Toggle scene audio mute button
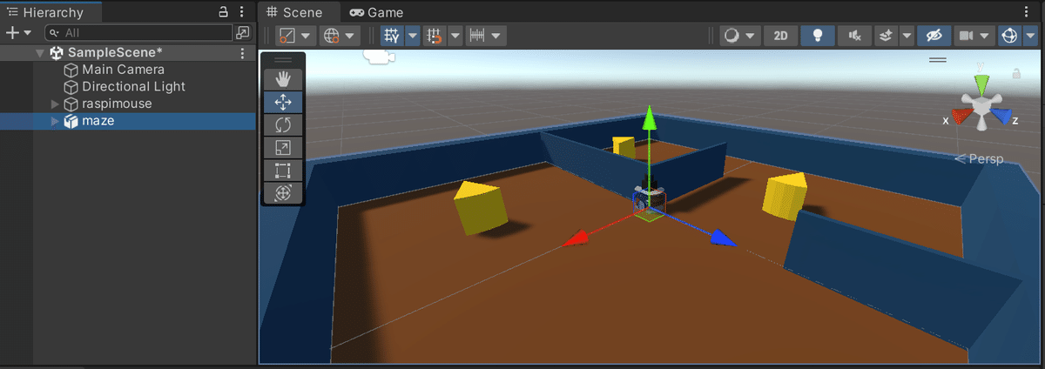Screen dimensions: 1045x369 point(854,36)
